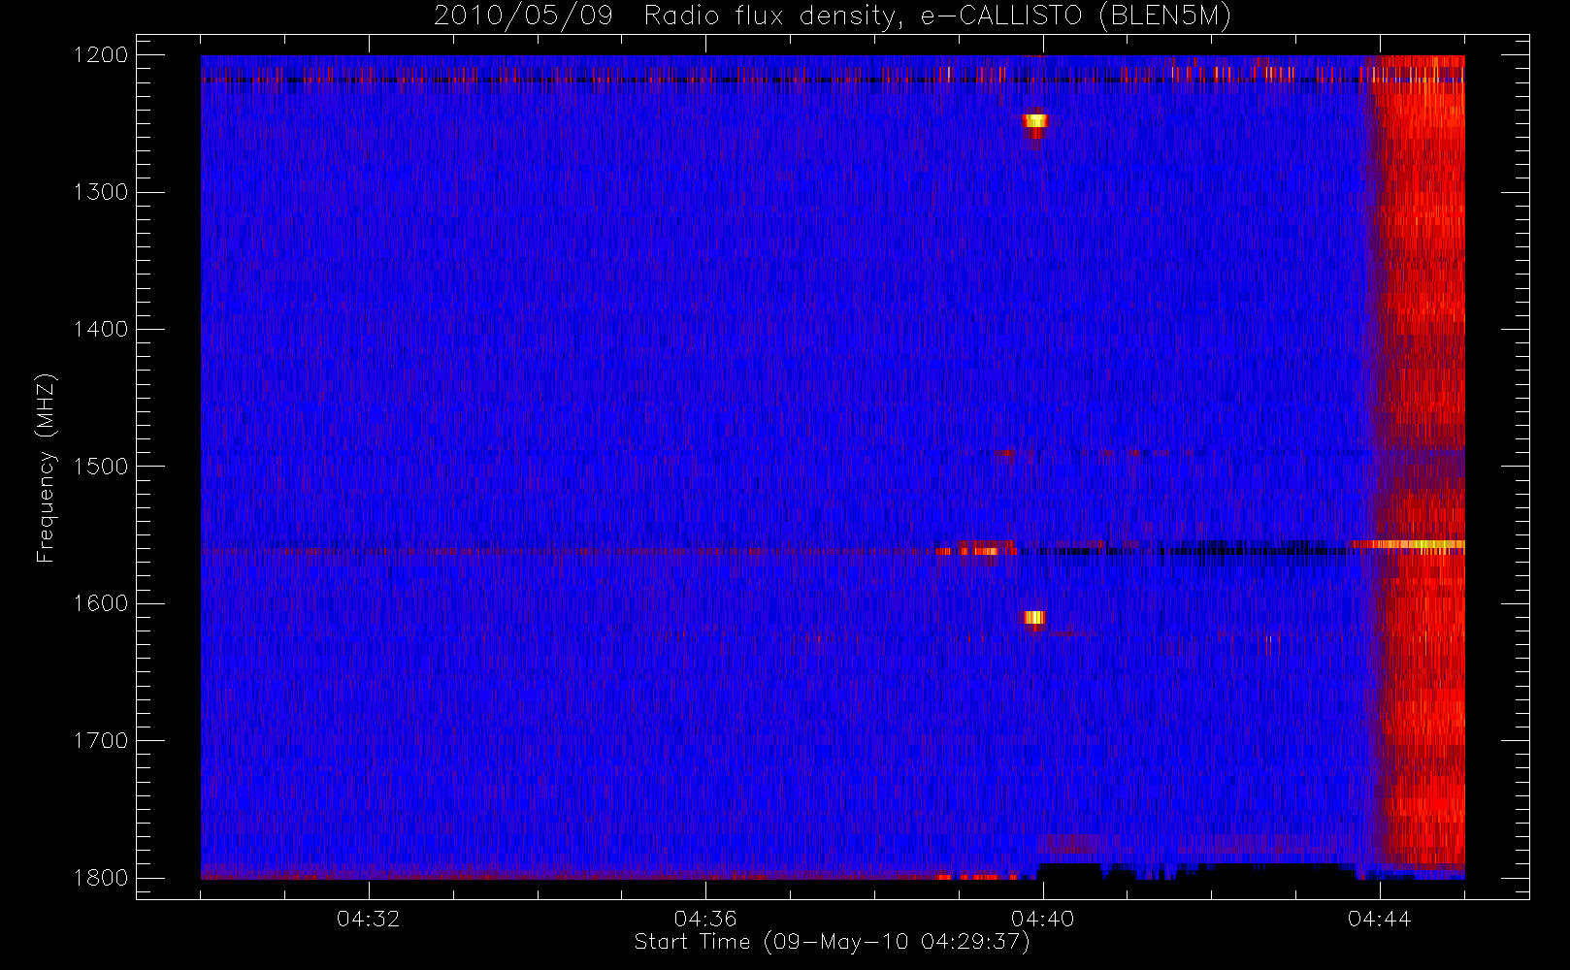
Task: Click the 1300 frequency tick label
Action: 101,192
